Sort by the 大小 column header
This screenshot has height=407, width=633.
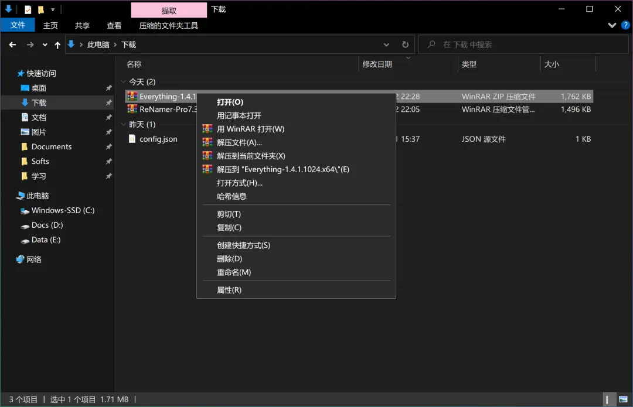coord(569,64)
